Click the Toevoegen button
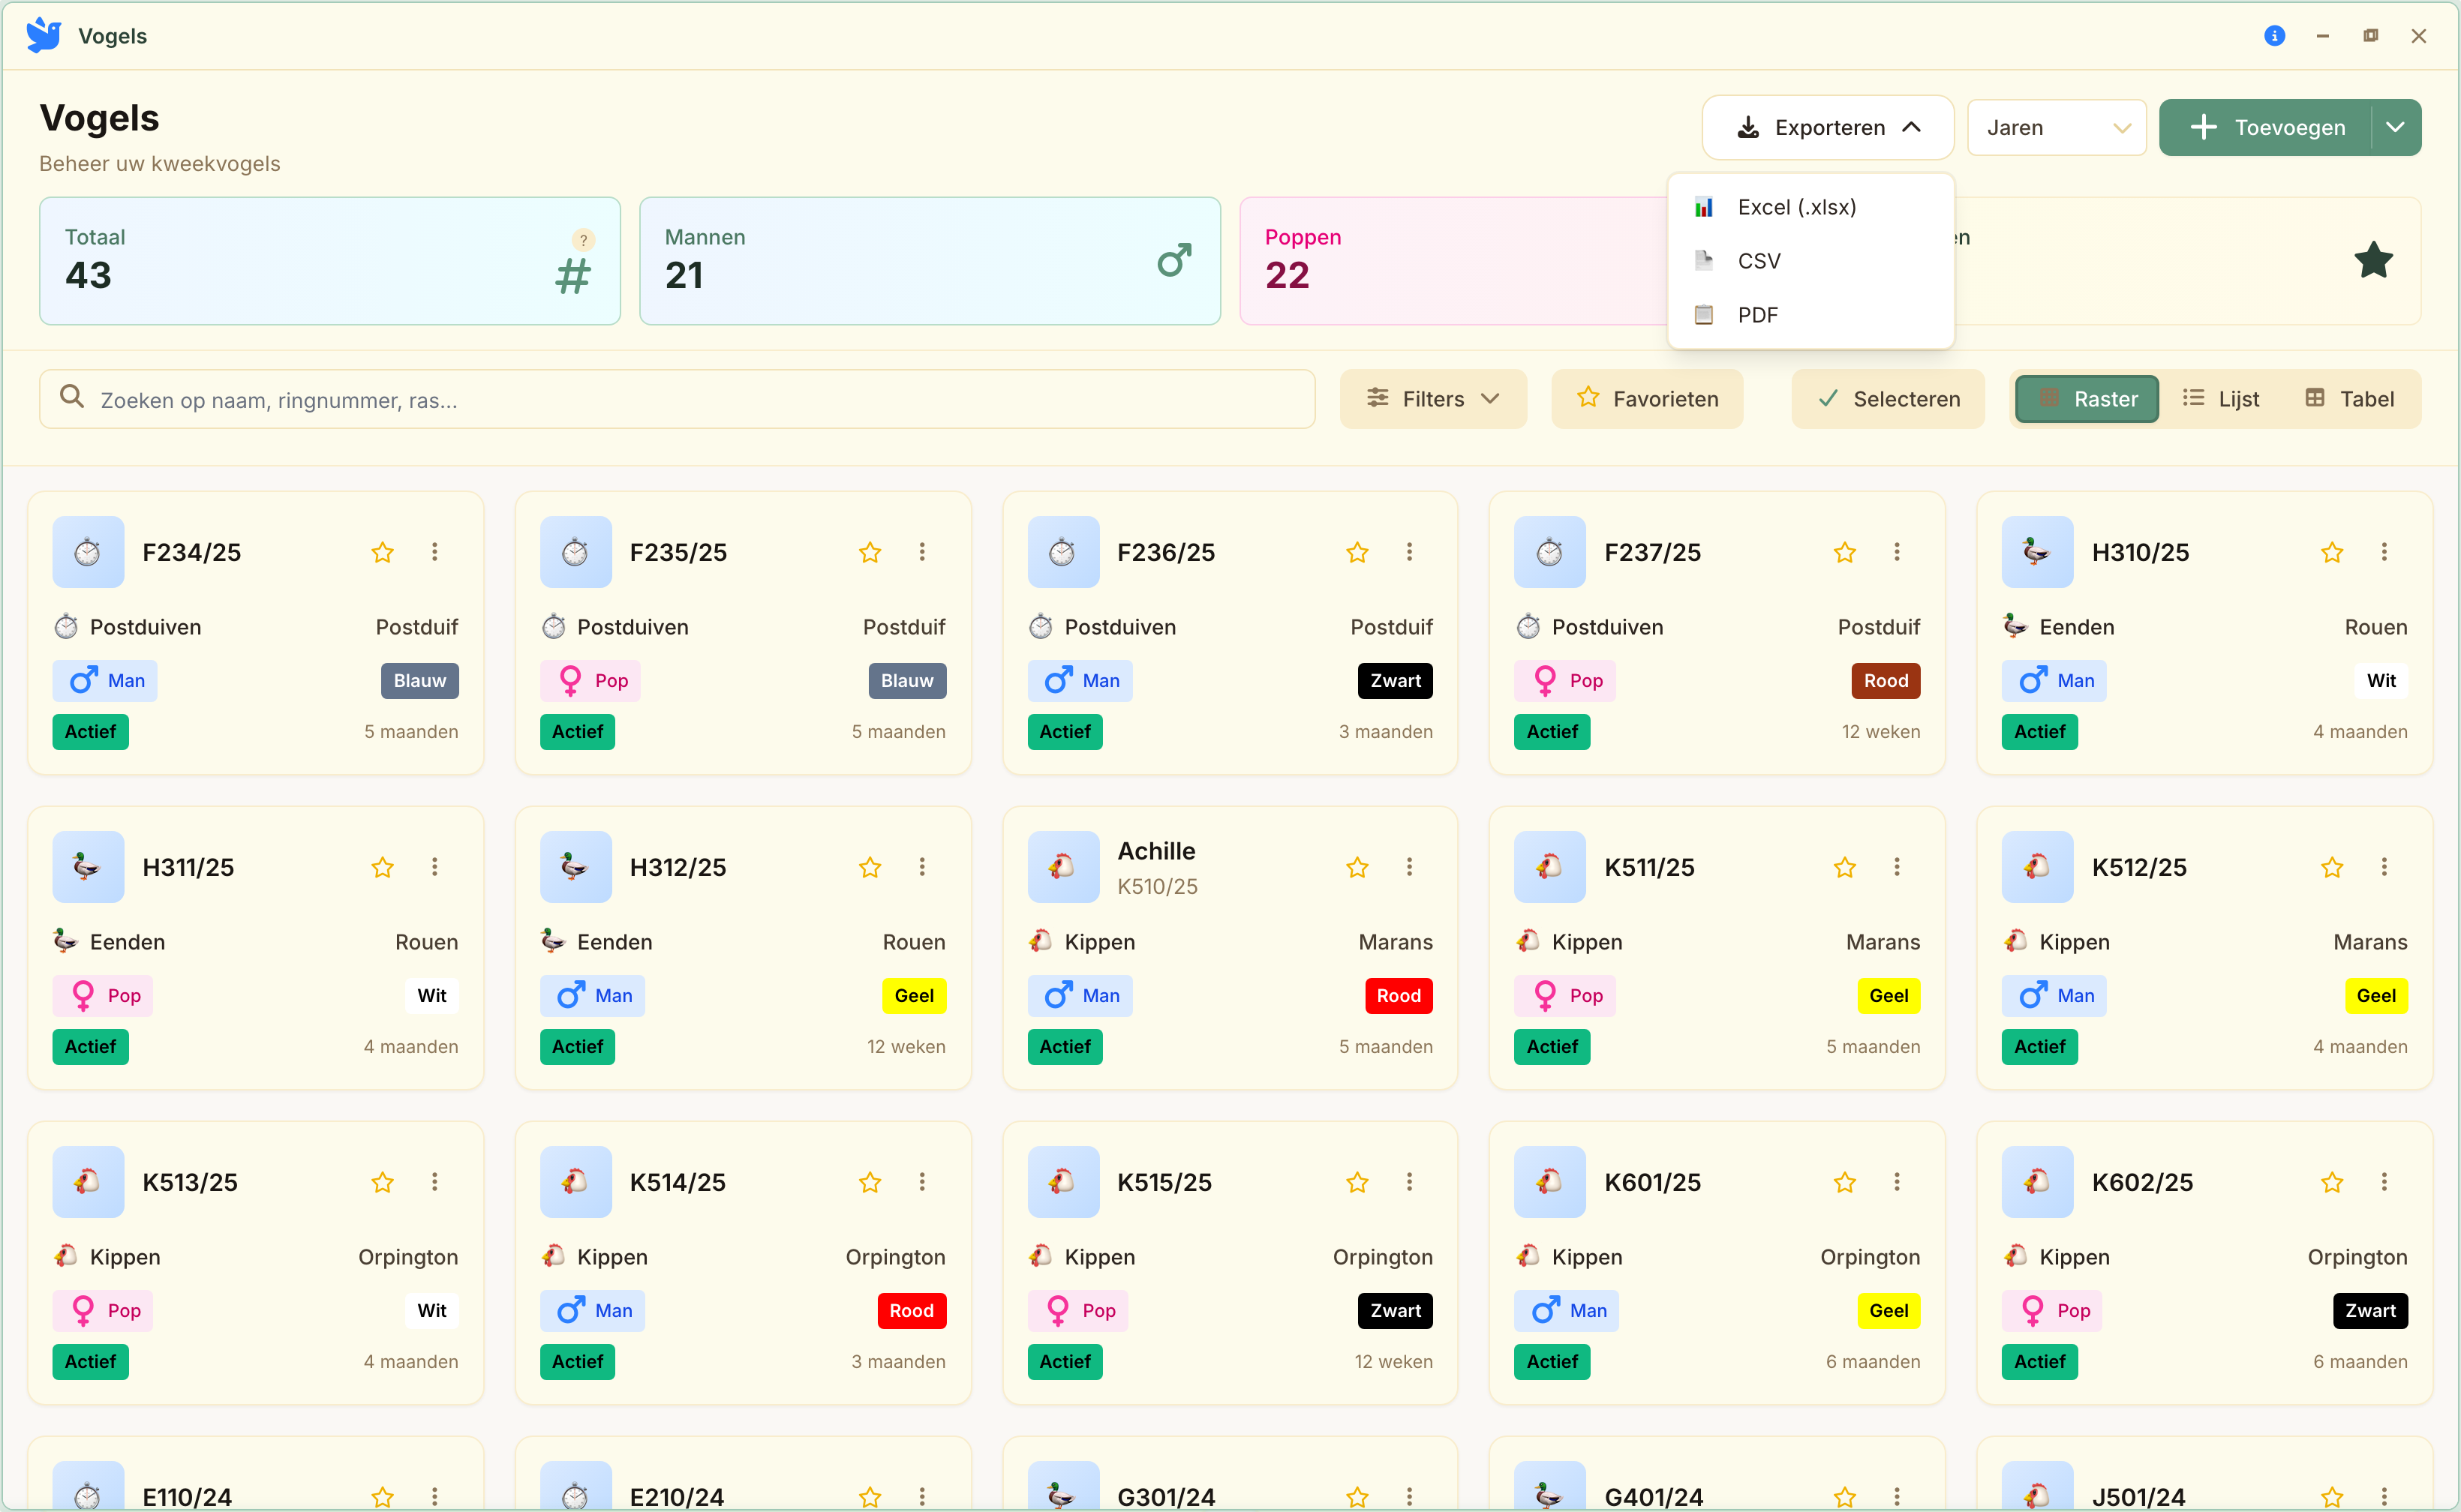Viewport: 2461px width, 1512px height. click(x=2266, y=127)
